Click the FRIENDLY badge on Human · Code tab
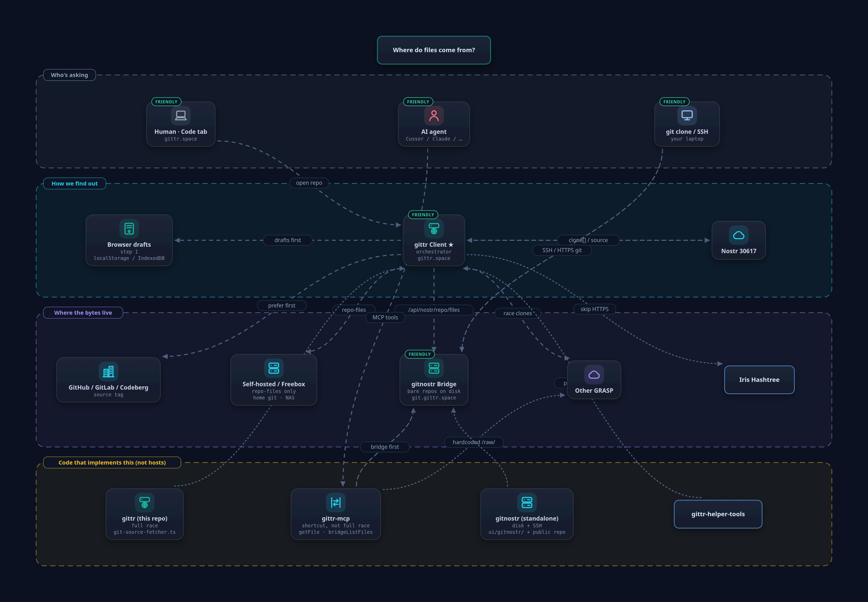This screenshot has width=868, height=602. coord(166,102)
